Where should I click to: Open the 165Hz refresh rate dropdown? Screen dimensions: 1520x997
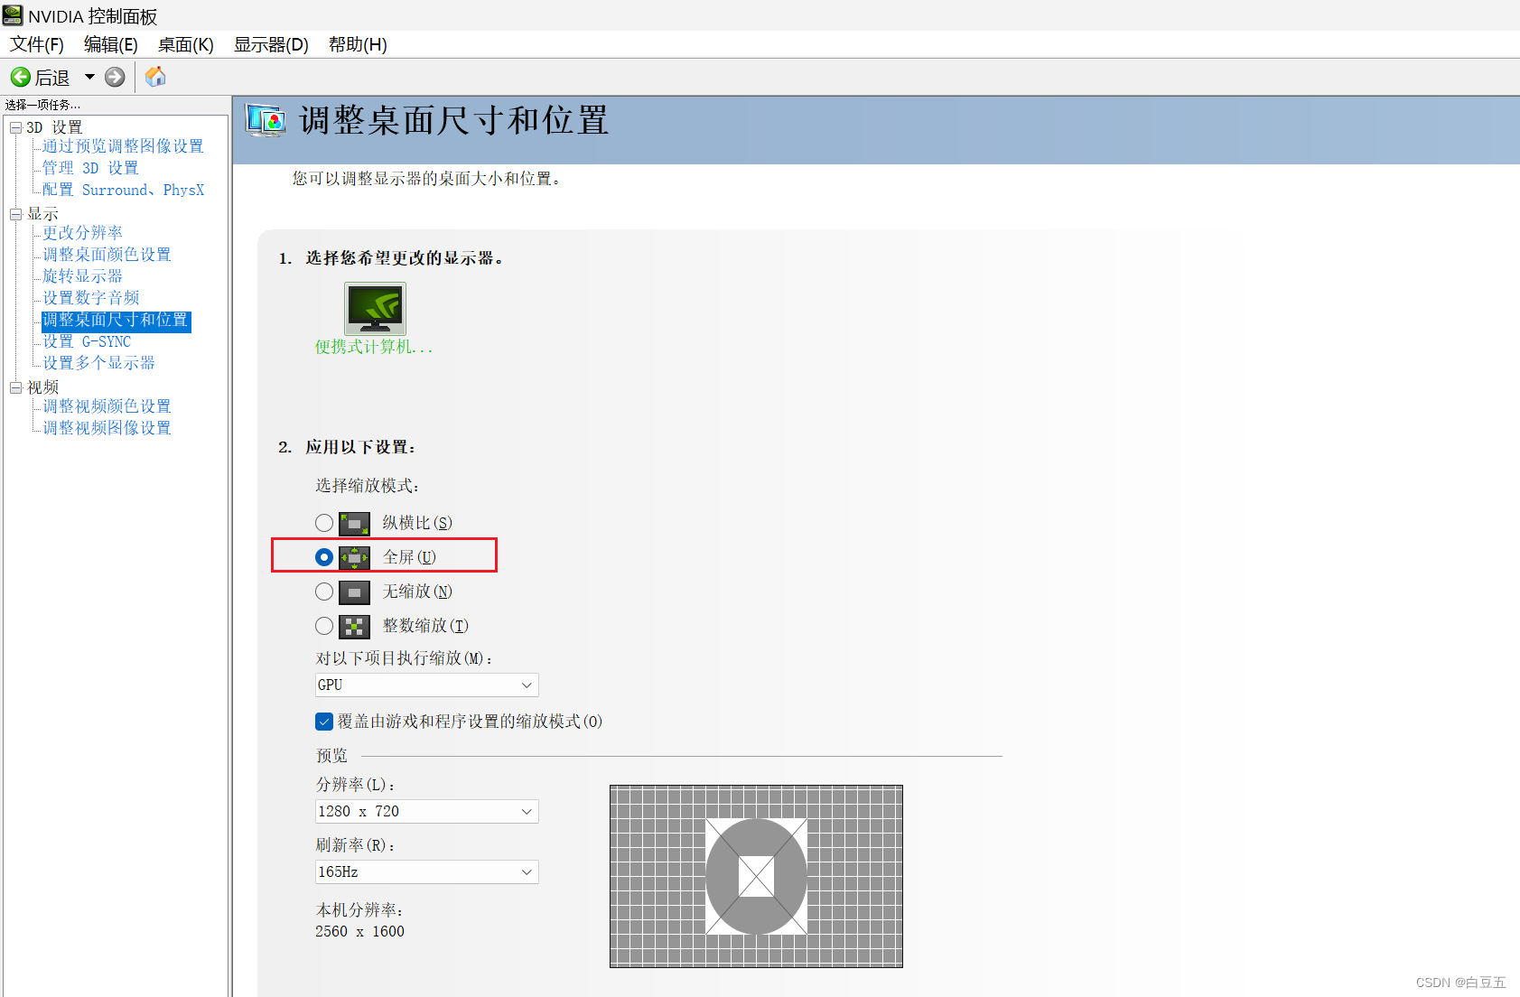[426, 872]
